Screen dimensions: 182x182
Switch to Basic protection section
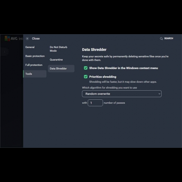[x=35, y=56]
